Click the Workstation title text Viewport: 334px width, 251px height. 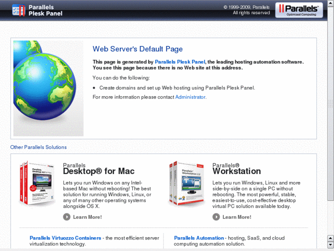point(237,171)
